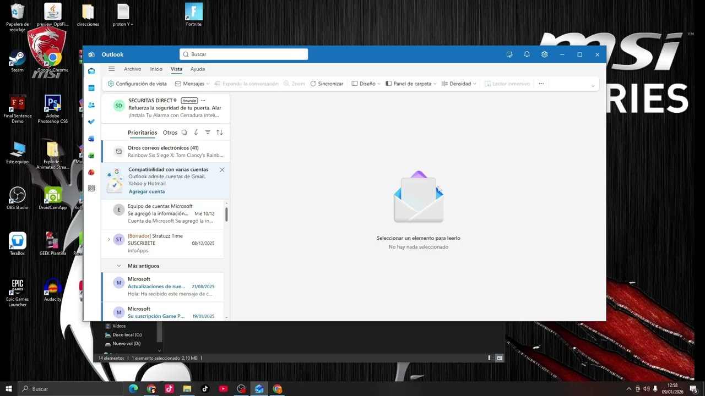Viewport: 705px width, 396px height.
Task: Open the Inicio ribbon tab
Action: (156, 69)
